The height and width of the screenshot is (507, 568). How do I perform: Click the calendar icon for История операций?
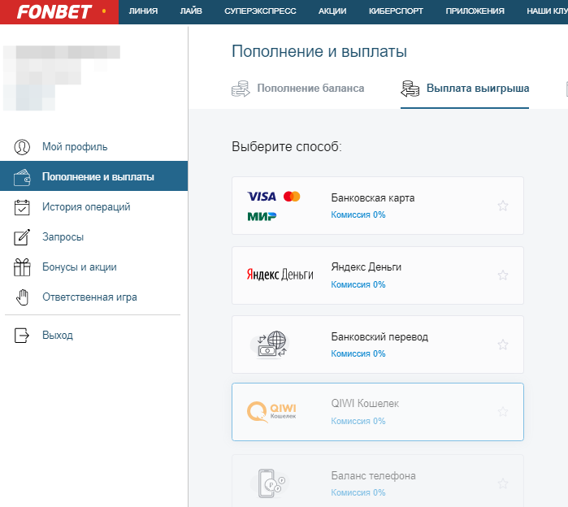(x=22, y=207)
